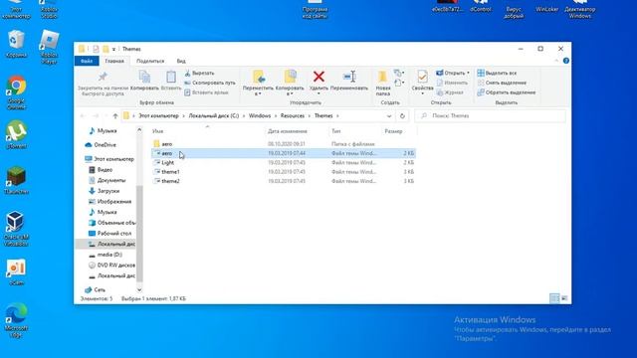This screenshot has height=358, width=637.
Task: Open DVD RW drive in navigation pane
Action: click(111, 266)
